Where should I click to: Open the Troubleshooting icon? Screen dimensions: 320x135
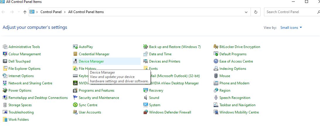point(5,112)
